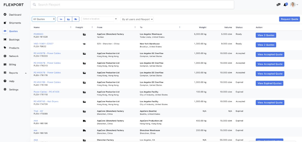Click ocean freight icon in PO#9983 row
Screen dimensions: 302x142
[x=84, y=34]
